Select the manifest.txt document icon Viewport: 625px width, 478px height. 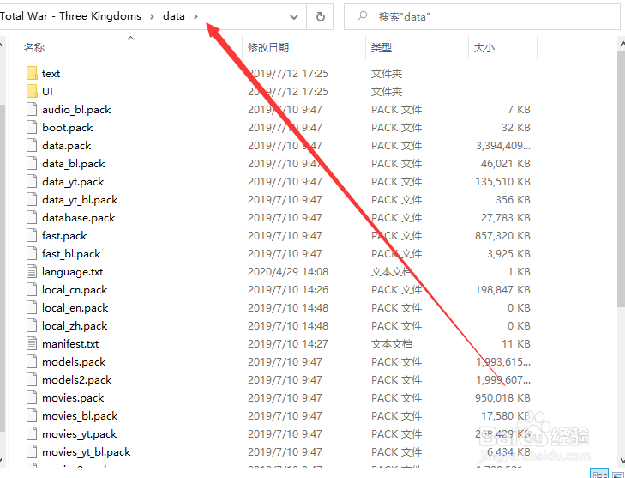[x=32, y=343]
